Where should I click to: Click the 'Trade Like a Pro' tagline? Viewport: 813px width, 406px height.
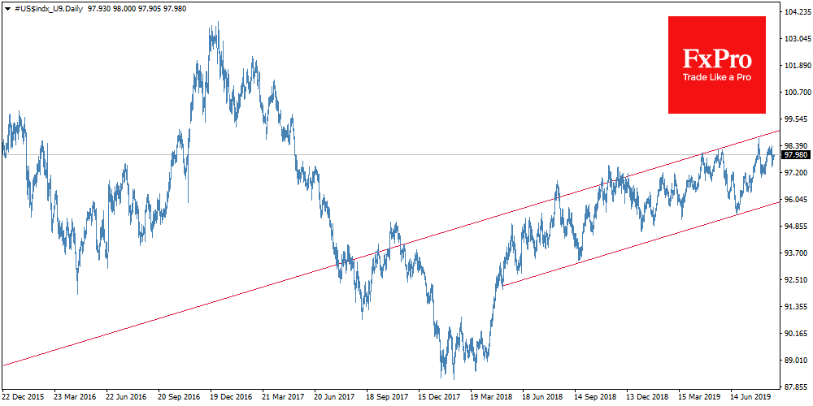[716, 77]
